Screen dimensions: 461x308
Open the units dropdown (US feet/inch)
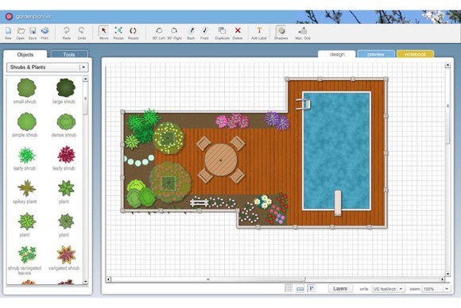[389, 289]
